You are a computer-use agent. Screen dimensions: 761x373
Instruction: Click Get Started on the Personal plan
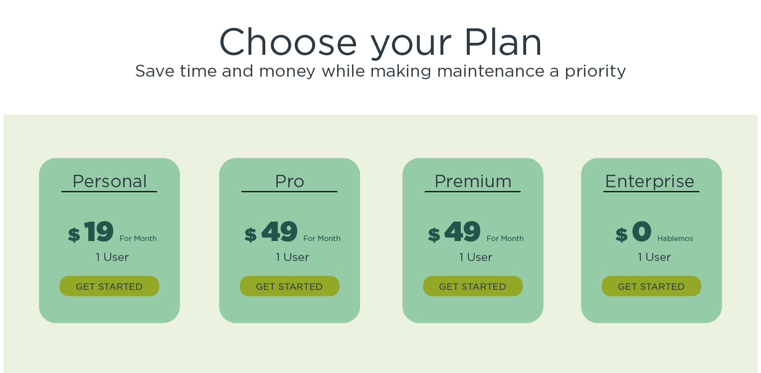pyautogui.click(x=109, y=286)
